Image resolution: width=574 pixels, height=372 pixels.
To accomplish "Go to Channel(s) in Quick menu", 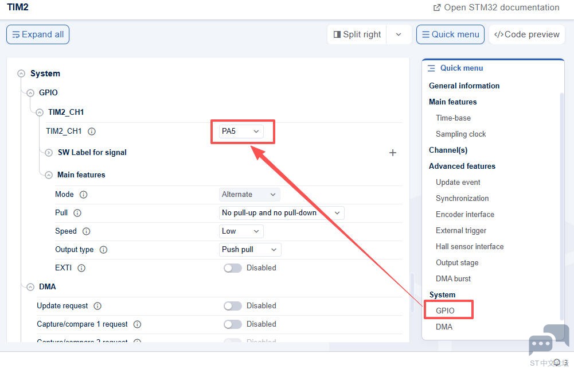I will click(448, 150).
